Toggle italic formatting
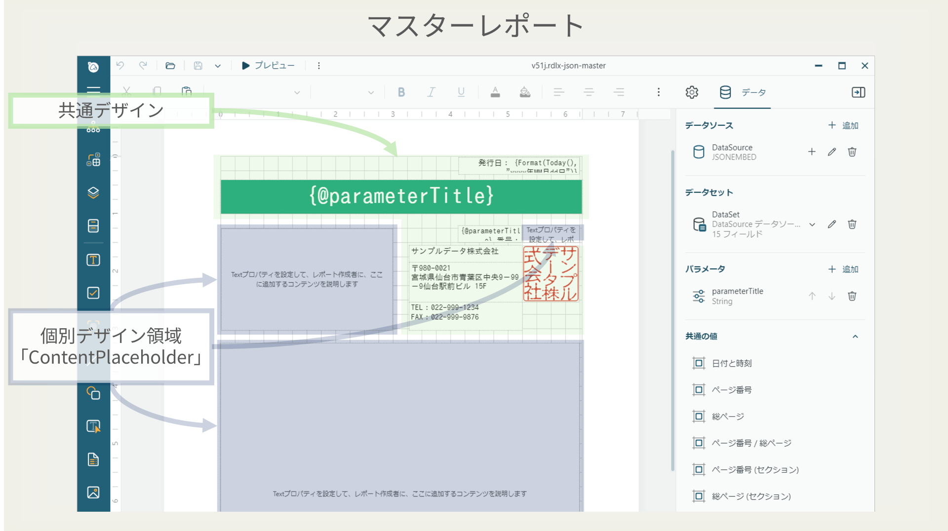 click(x=431, y=92)
